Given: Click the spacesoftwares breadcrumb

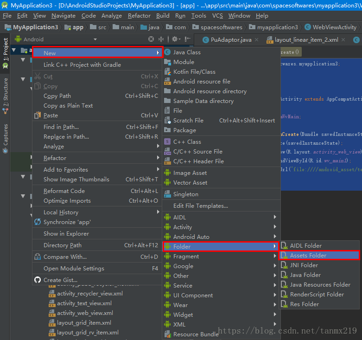Looking at the screenshot, I should tap(217, 27).
